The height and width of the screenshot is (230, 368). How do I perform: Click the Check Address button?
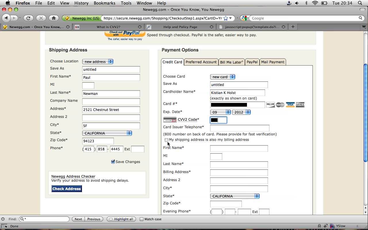tap(67, 189)
